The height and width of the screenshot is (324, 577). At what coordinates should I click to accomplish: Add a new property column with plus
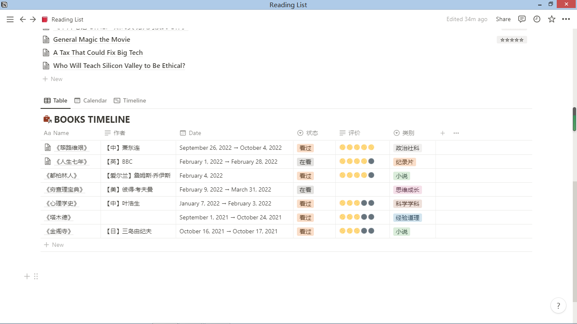[443, 133]
